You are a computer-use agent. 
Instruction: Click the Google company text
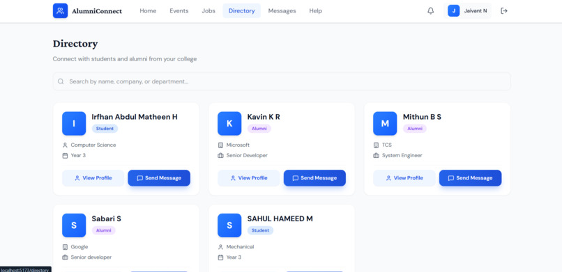(x=79, y=247)
